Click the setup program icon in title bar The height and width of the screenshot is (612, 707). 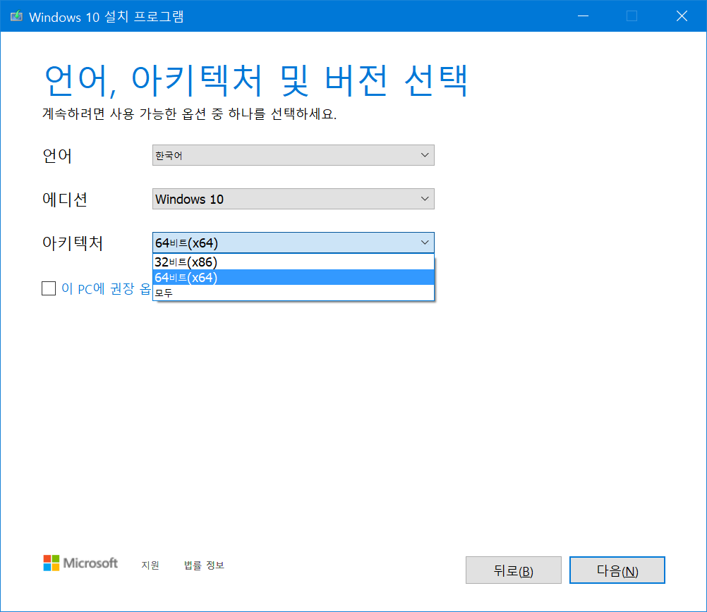point(16,16)
